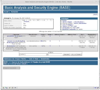This screenshot has width=100, height=90.
Task: Open unique Source addresses link
Action: pos(76,23)
